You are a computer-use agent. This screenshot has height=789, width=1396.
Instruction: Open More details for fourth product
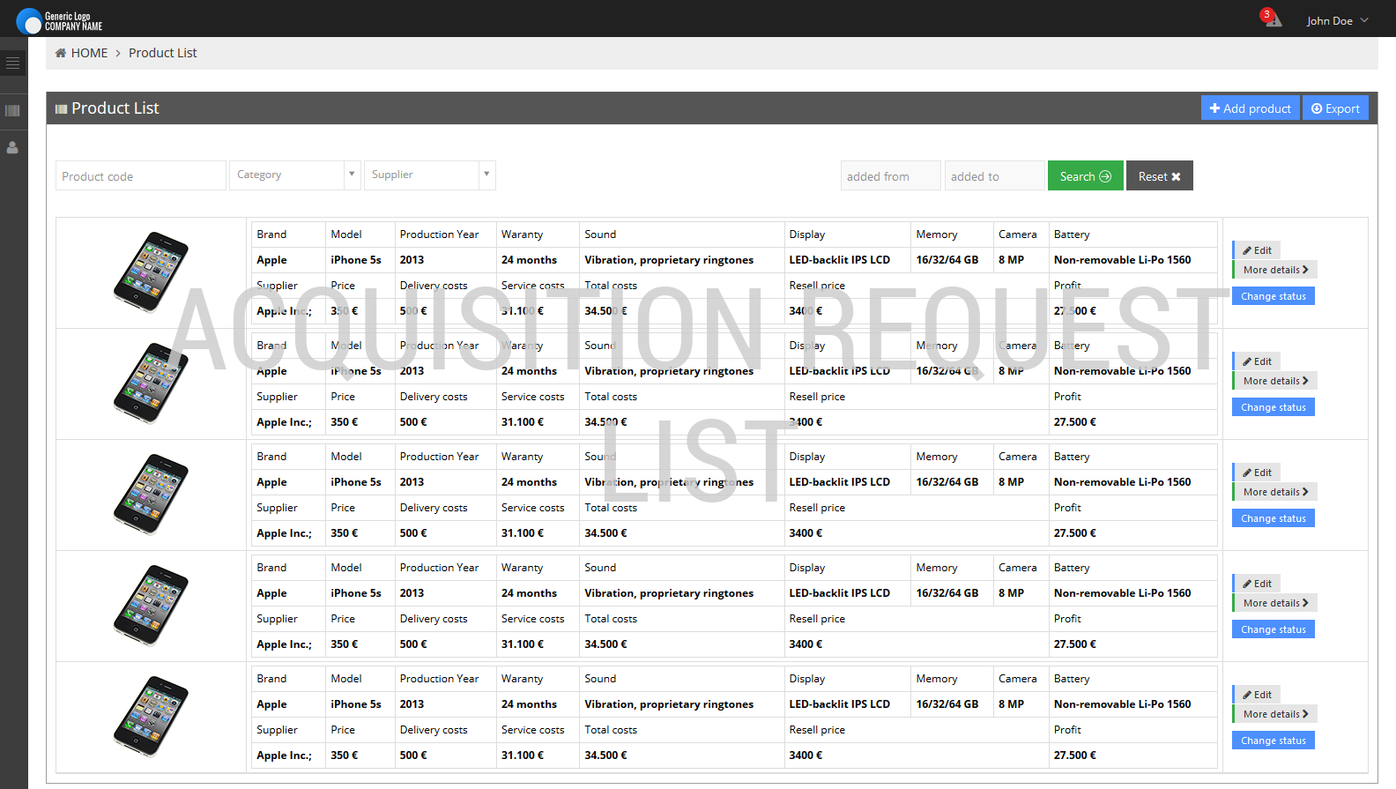pyautogui.click(x=1274, y=603)
